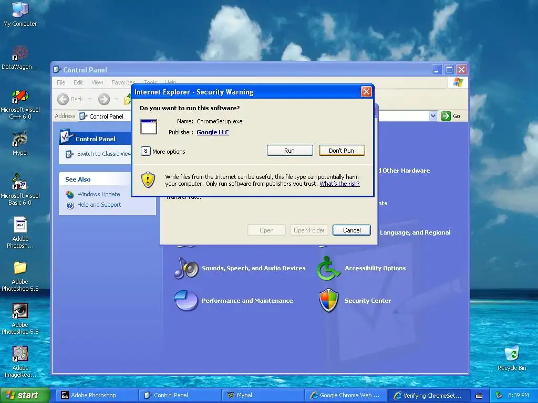The width and height of the screenshot is (538, 403).
Task: Select the Adobe Photosh... document icon
Action: click(x=20, y=225)
